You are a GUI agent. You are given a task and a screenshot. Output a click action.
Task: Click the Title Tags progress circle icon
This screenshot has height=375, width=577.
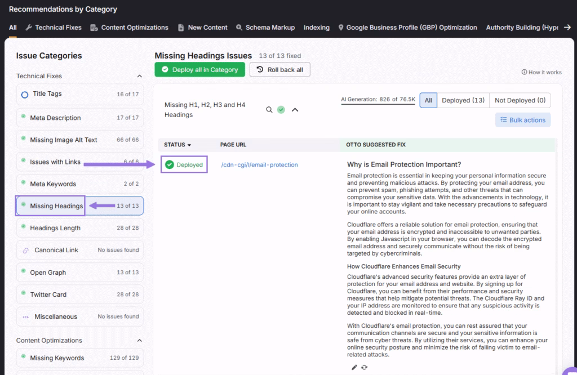point(25,95)
